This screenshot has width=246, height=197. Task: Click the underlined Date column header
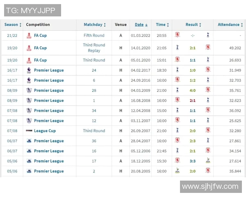[139, 25]
